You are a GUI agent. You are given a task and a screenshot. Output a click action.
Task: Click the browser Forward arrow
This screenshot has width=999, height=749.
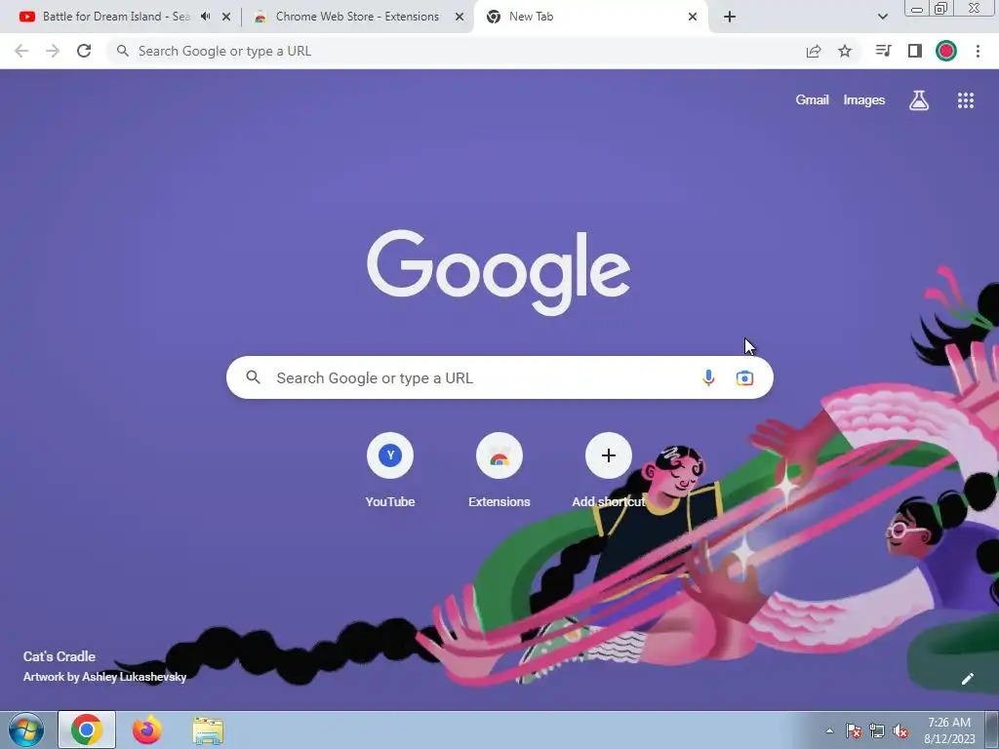53,51
